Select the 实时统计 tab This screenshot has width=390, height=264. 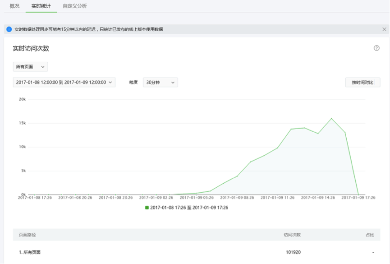coord(41,6)
